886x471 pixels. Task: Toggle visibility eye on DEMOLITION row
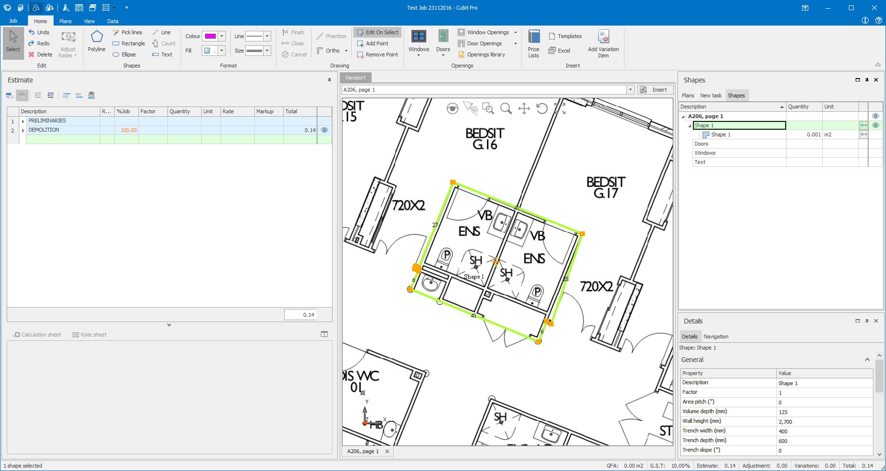(324, 130)
